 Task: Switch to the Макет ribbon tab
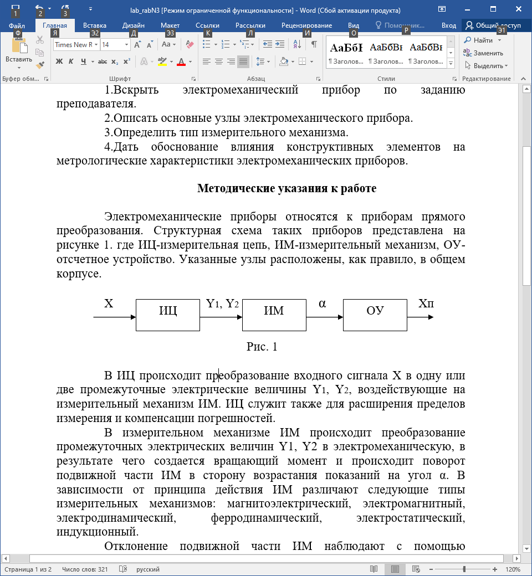(x=170, y=25)
